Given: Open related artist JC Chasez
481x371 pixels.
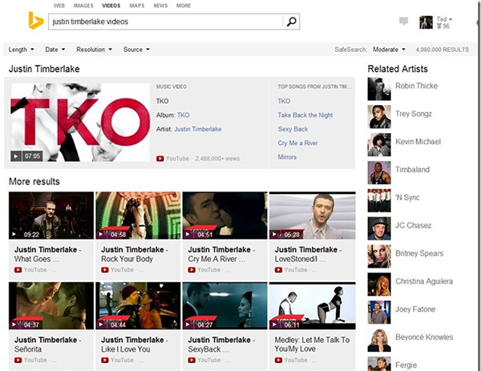Looking at the screenshot, I should click(413, 225).
